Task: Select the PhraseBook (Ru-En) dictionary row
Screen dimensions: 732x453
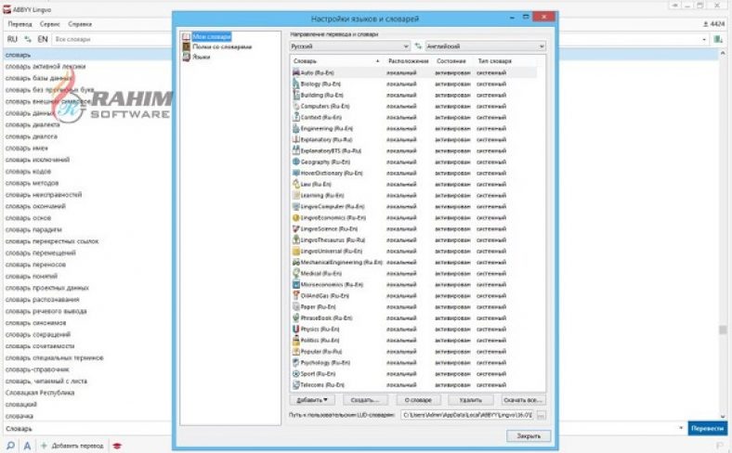Action: (413, 317)
